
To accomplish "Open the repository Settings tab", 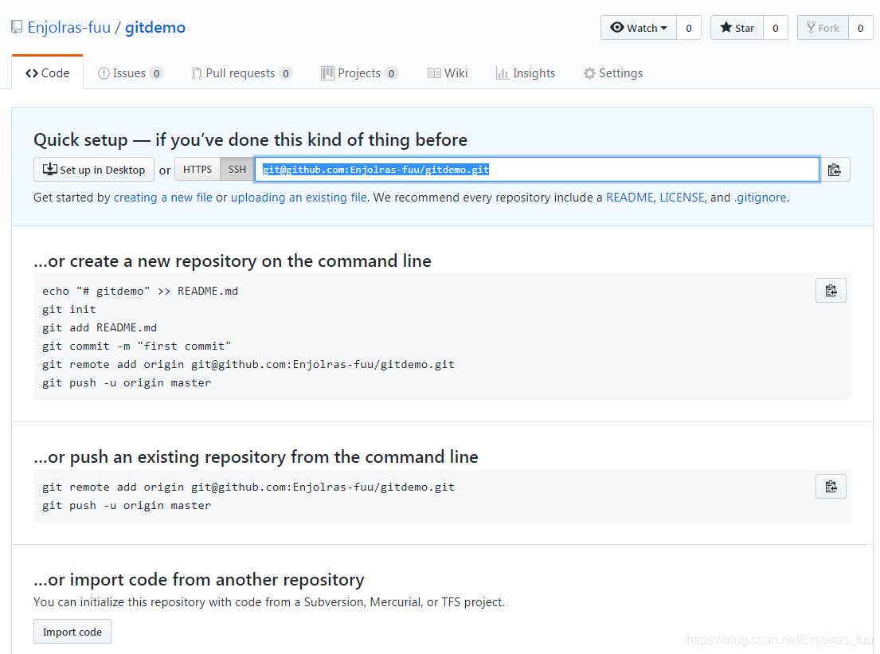I will [613, 73].
